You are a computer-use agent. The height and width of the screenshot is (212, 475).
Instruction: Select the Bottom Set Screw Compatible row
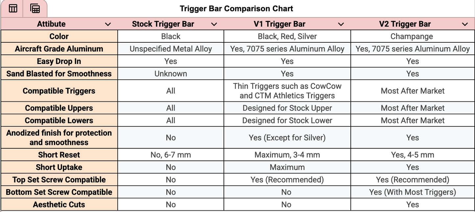[59, 192]
